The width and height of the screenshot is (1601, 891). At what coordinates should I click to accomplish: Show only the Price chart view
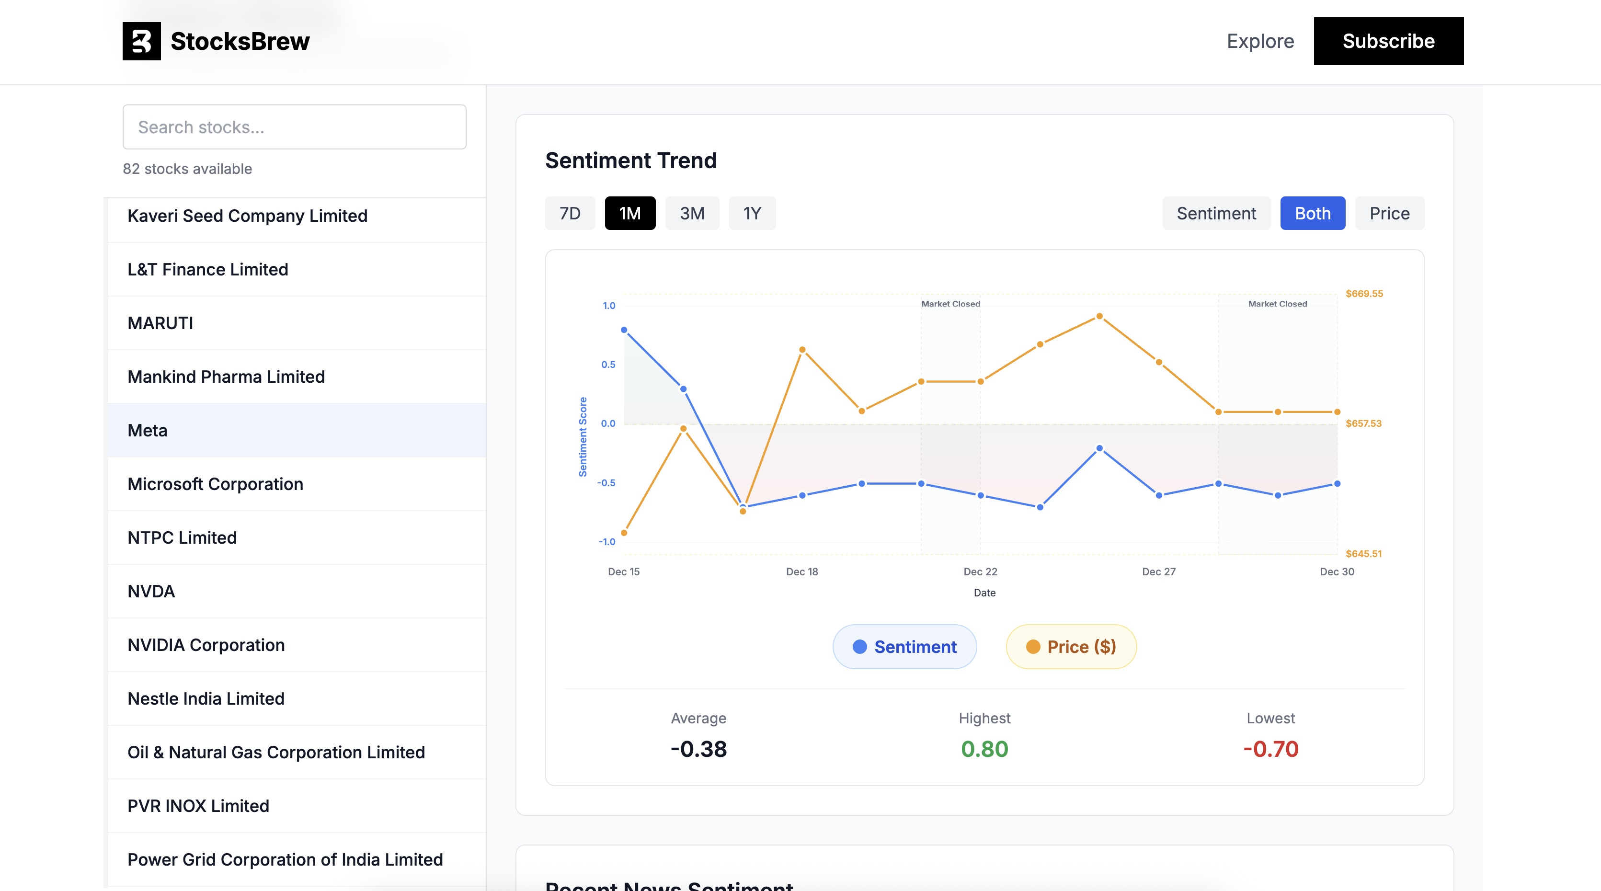(x=1389, y=213)
